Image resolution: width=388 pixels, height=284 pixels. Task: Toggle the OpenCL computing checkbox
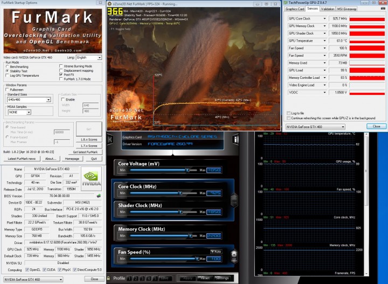[x=27, y=269]
